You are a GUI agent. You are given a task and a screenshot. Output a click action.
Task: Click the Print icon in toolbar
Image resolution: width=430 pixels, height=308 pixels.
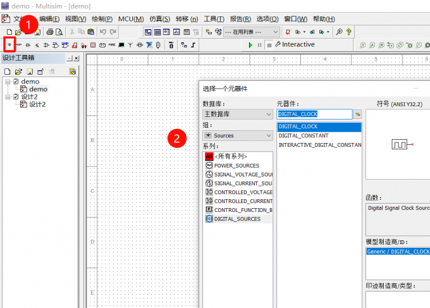(49, 32)
